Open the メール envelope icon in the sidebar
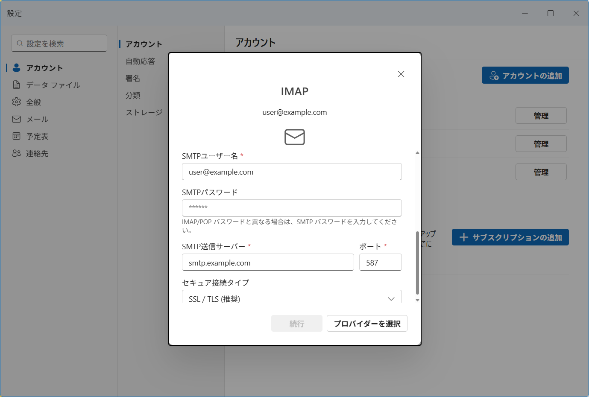The width and height of the screenshot is (589, 397). click(17, 119)
